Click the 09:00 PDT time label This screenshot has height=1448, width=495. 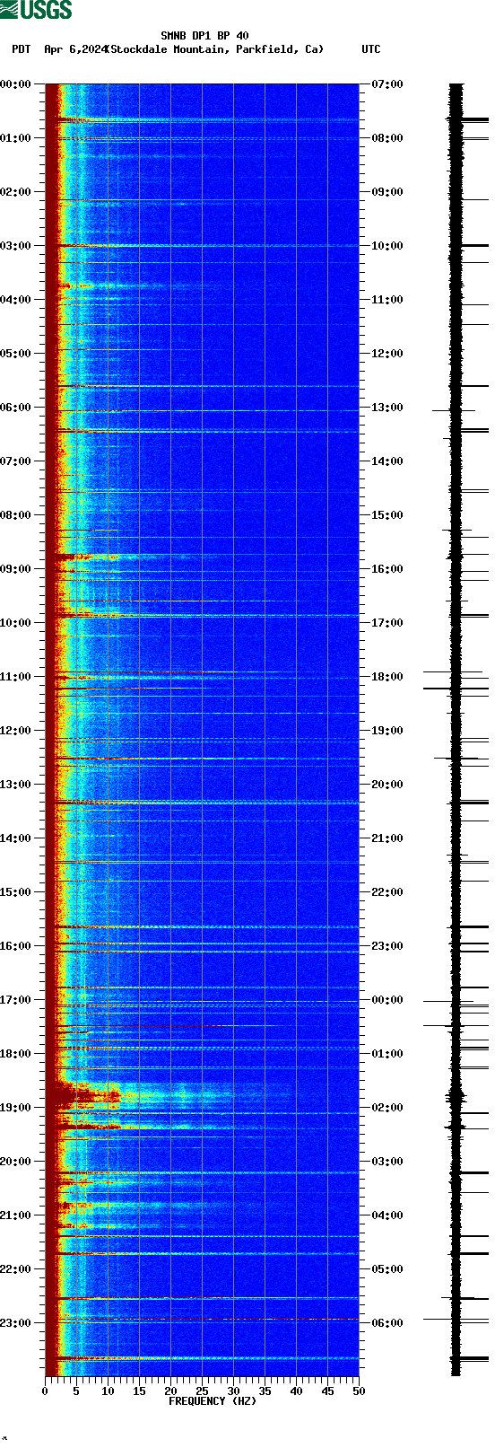[x=16, y=569]
